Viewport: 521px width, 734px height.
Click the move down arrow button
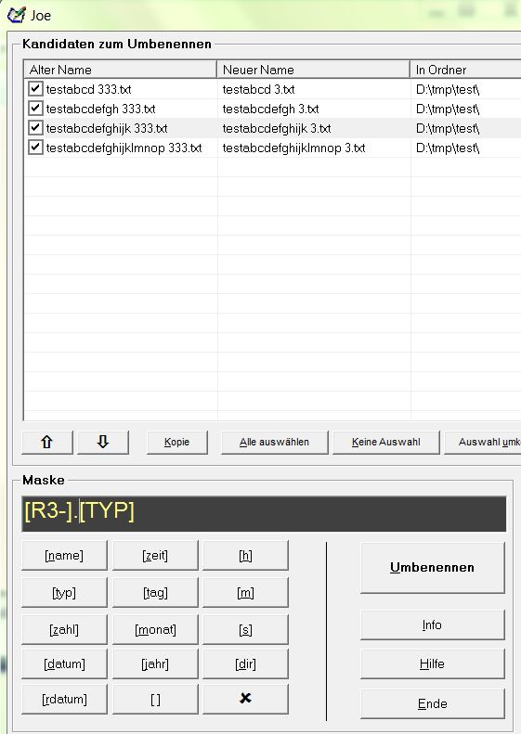click(x=103, y=443)
